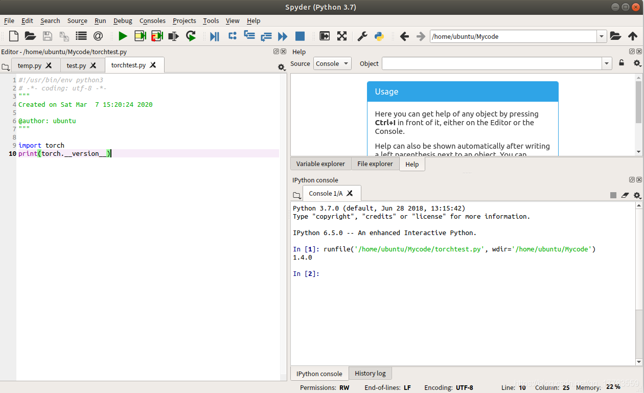
Task: Maximize current pane toolbar icon
Action: pos(342,36)
